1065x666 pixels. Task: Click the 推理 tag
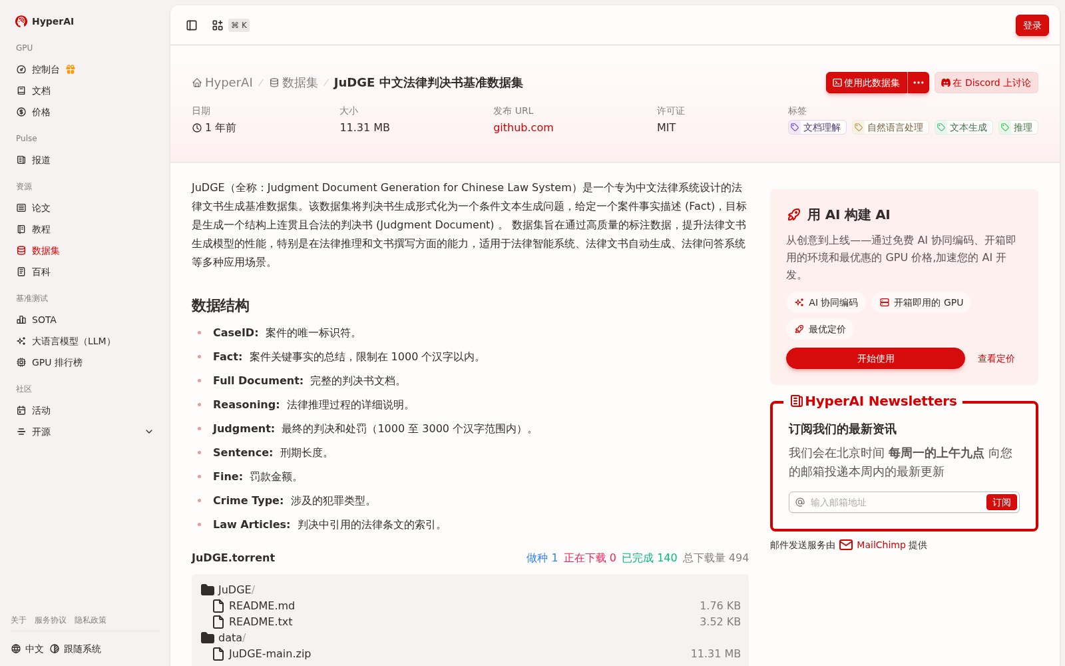click(1018, 127)
